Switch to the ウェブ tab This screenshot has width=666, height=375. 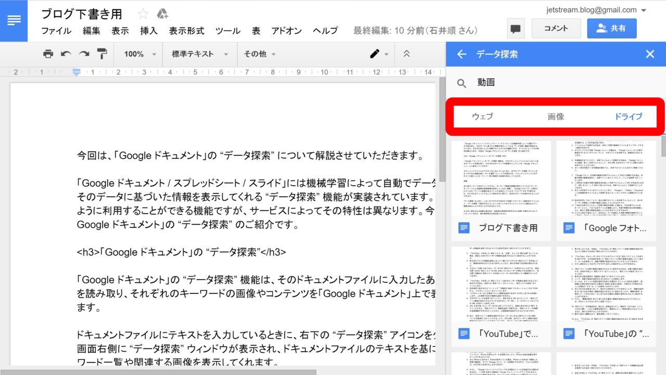[482, 117]
